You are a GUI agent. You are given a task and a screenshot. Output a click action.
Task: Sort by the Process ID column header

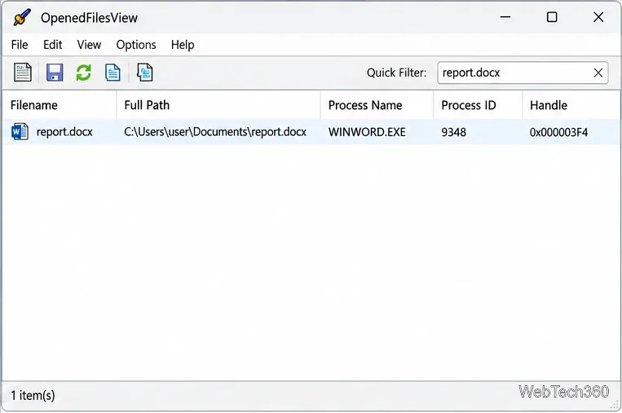click(478, 105)
